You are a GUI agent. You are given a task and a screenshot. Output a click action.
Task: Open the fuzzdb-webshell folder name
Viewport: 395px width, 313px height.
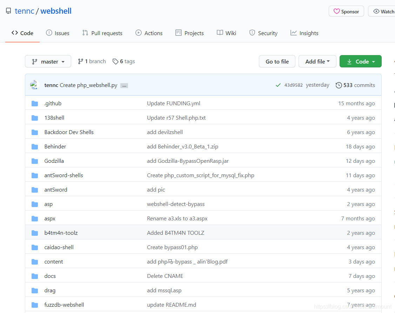click(64, 305)
